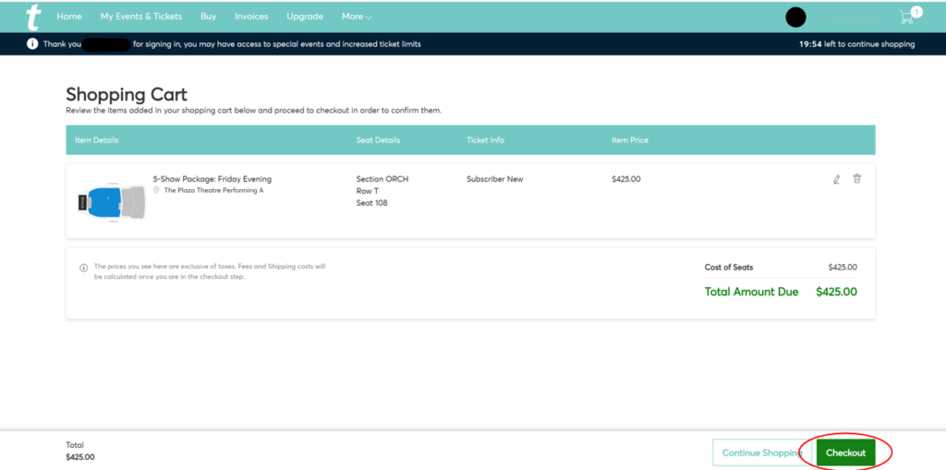The image size is (946, 470).
Task: Select the Upgrade menu item
Action: click(305, 17)
